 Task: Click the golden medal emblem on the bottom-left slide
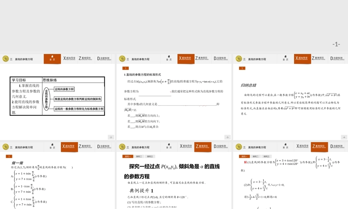click(5, 147)
